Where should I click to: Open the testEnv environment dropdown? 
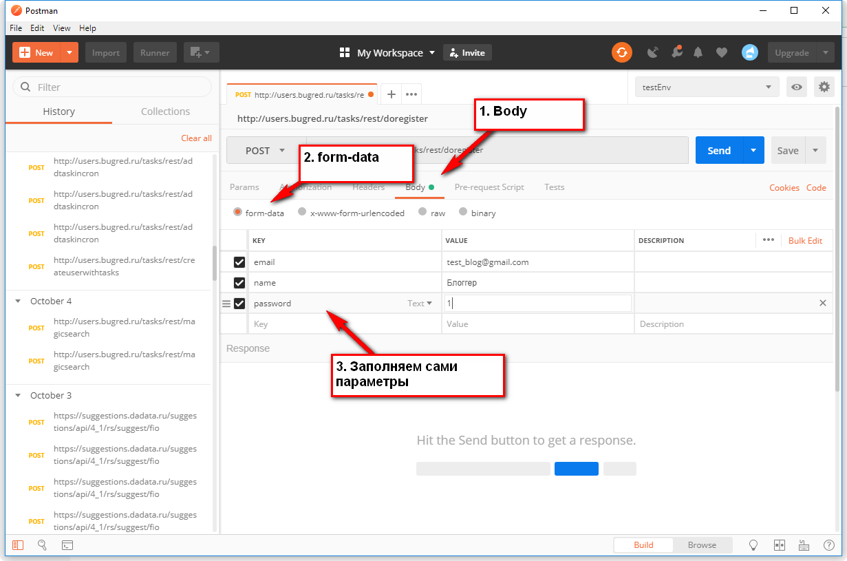(x=707, y=87)
